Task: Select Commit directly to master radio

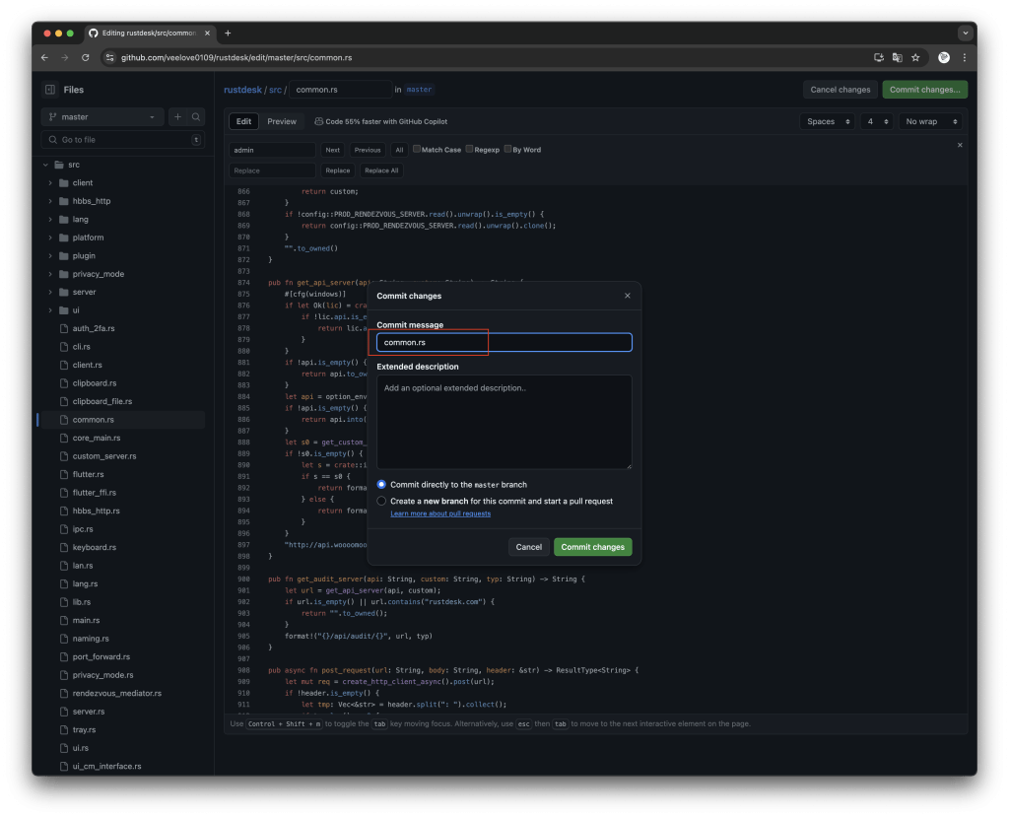Action: (x=382, y=485)
